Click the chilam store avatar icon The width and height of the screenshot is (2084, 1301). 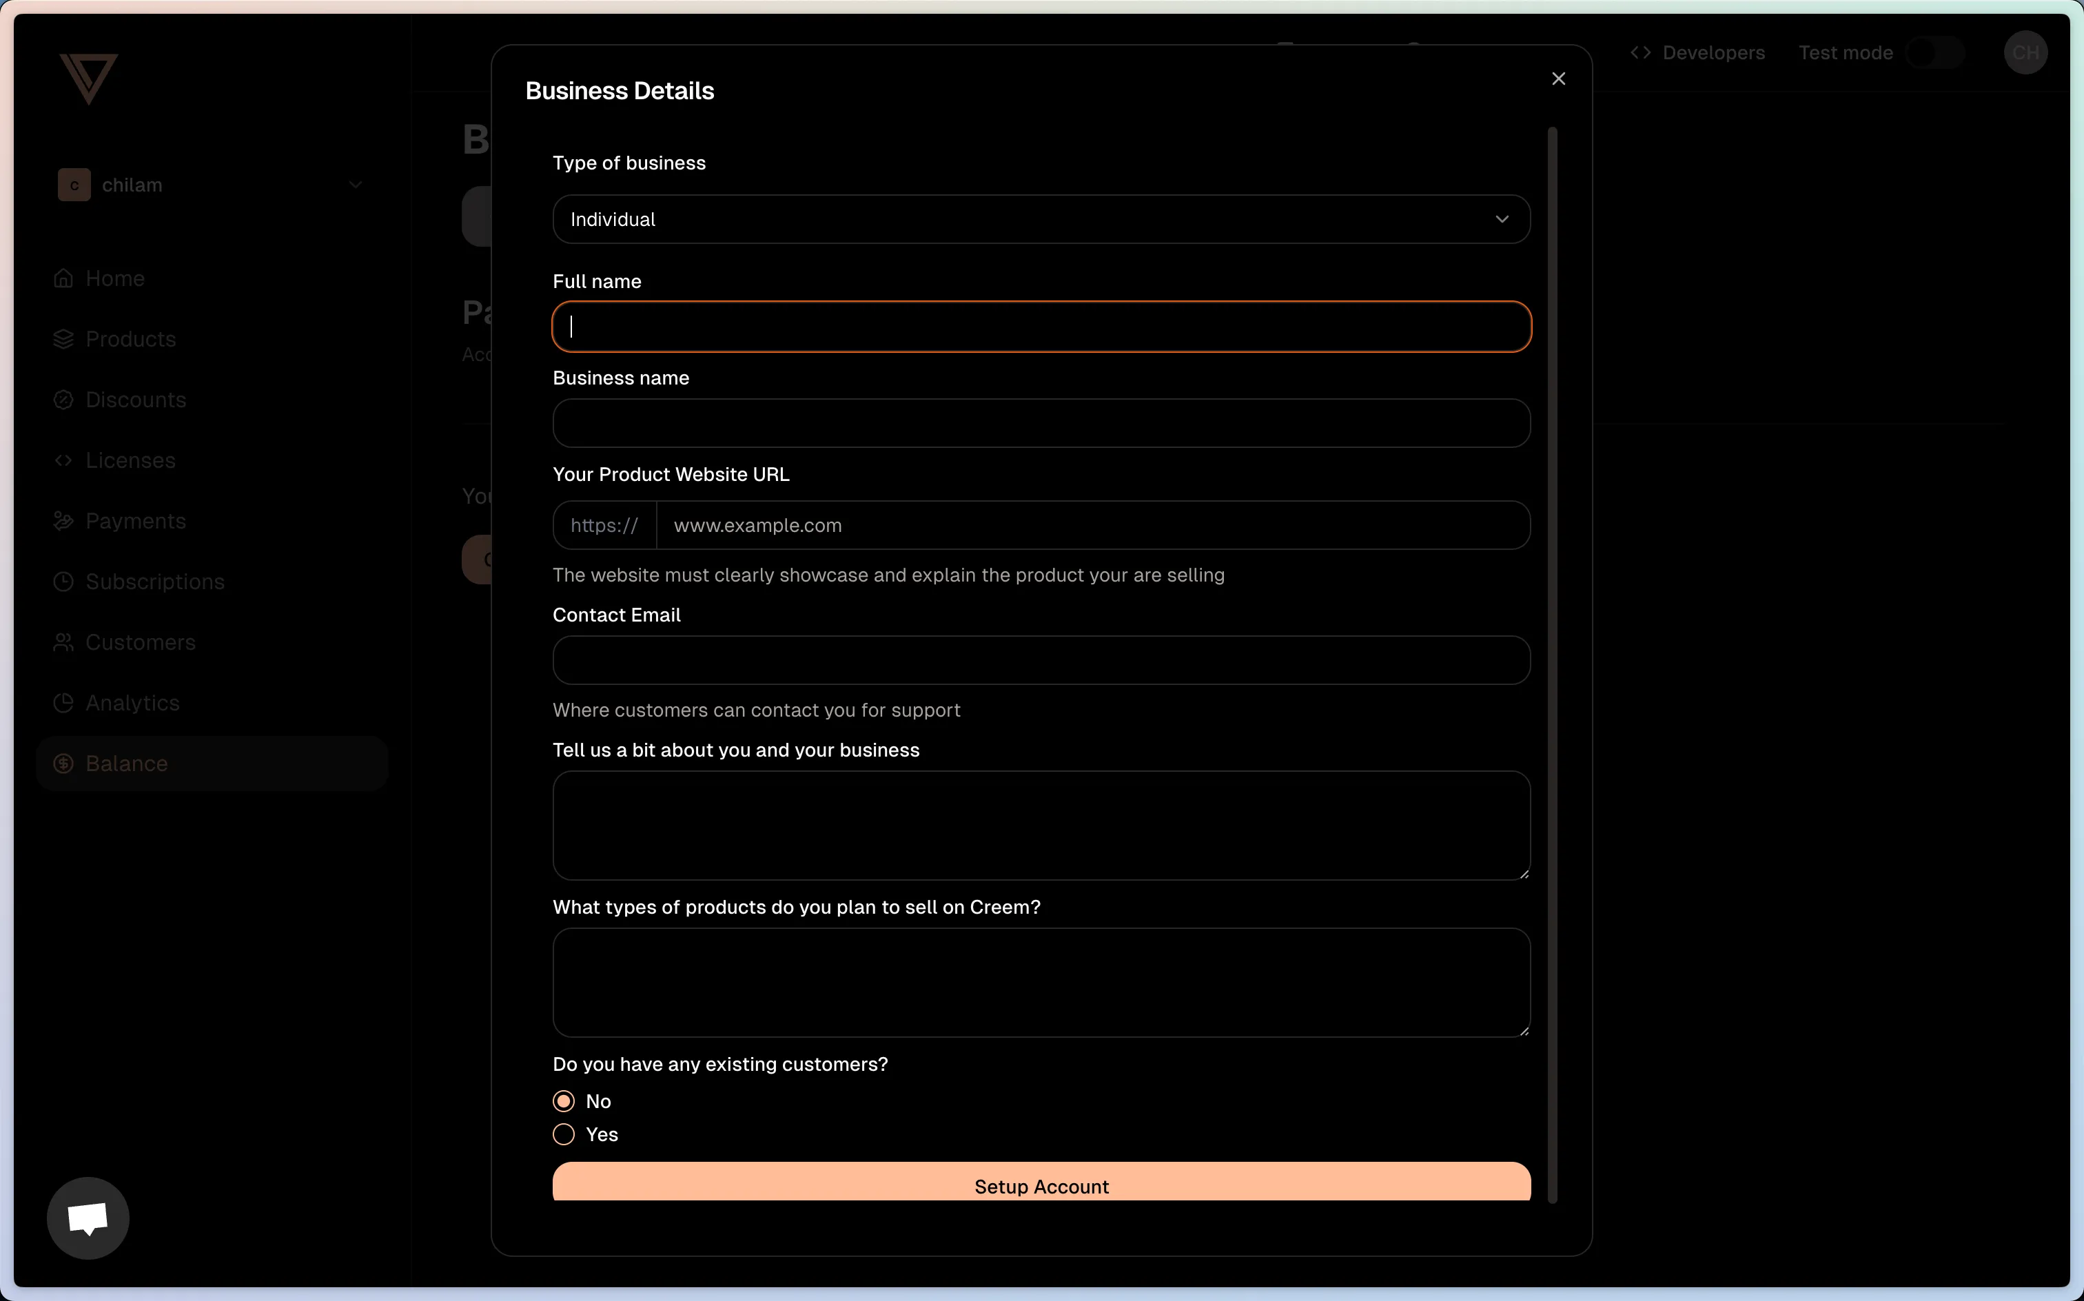click(74, 185)
